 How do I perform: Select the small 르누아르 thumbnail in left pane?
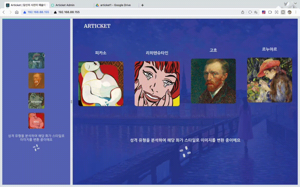click(x=36, y=61)
